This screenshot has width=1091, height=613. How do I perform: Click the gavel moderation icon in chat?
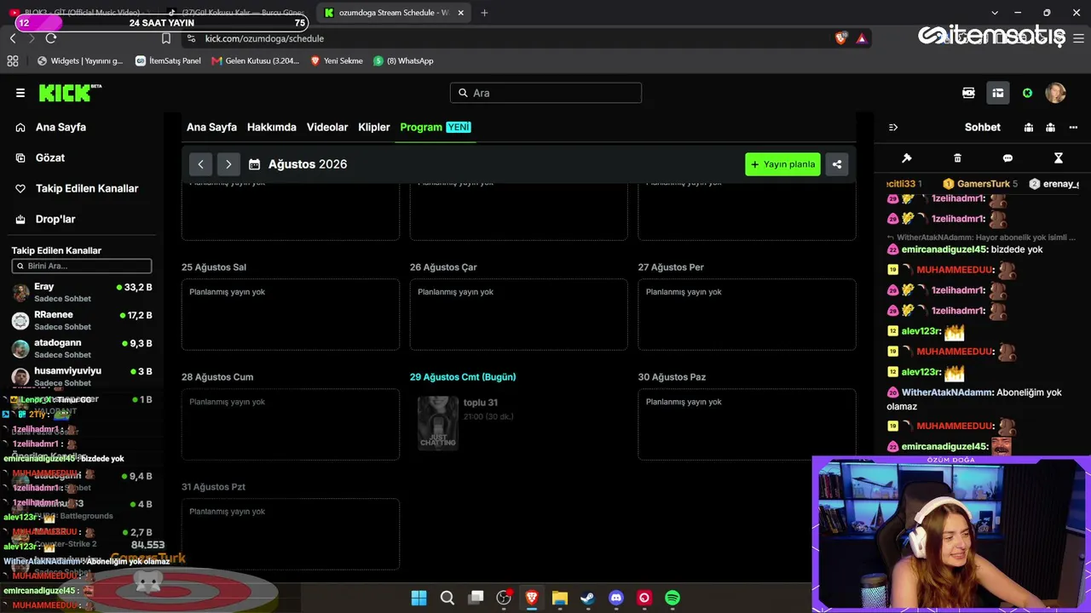[907, 158]
